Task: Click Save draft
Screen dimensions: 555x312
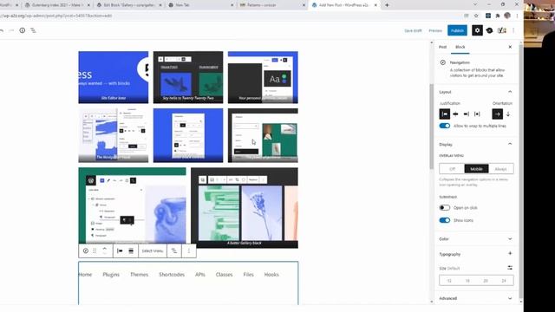Action: point(413,31)
